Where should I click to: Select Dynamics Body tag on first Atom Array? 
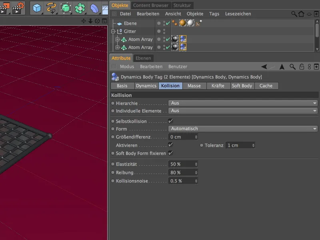[183, 39]
